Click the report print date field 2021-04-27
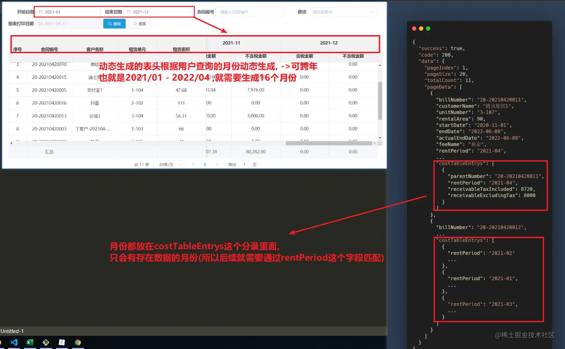 click(x=68, y=24)
